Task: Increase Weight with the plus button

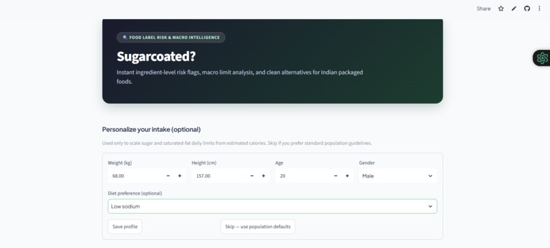Action: 179,176
